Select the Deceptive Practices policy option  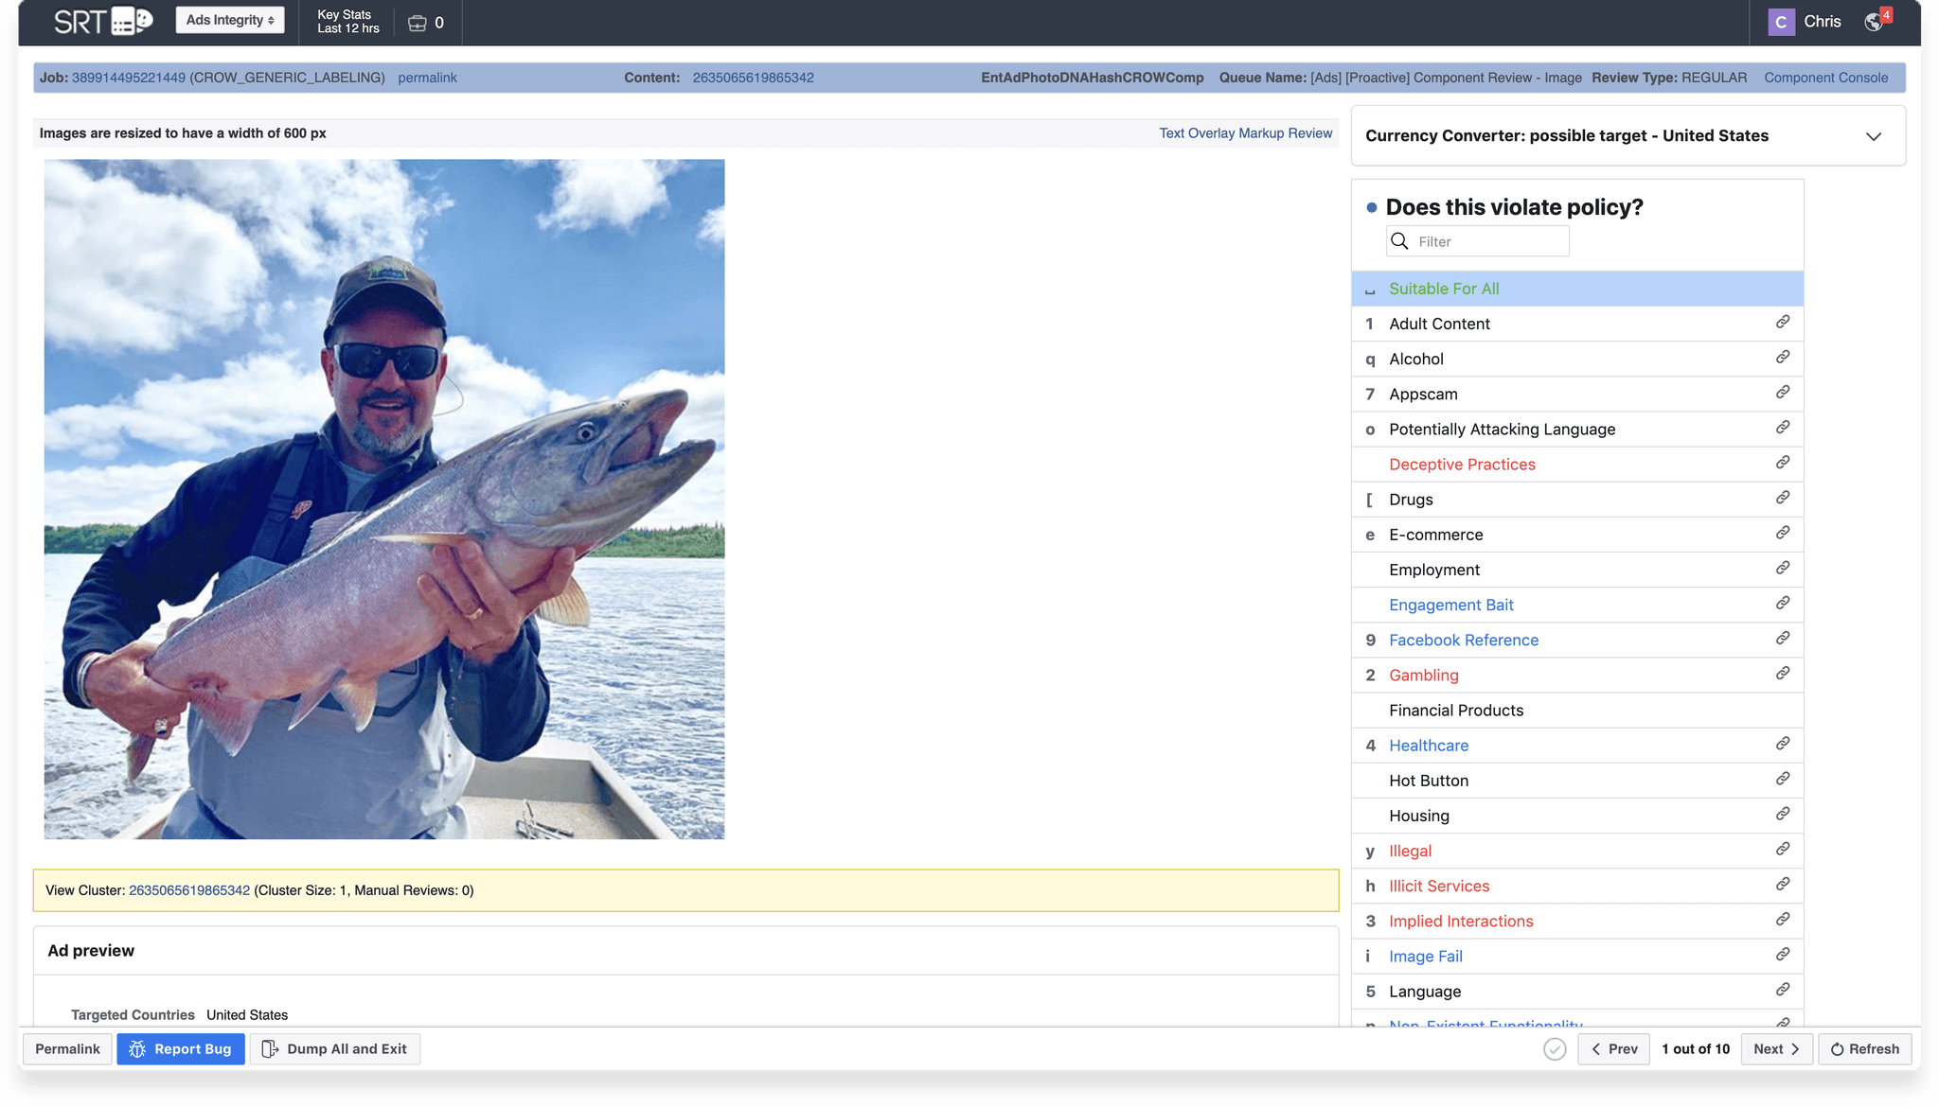1462,465
